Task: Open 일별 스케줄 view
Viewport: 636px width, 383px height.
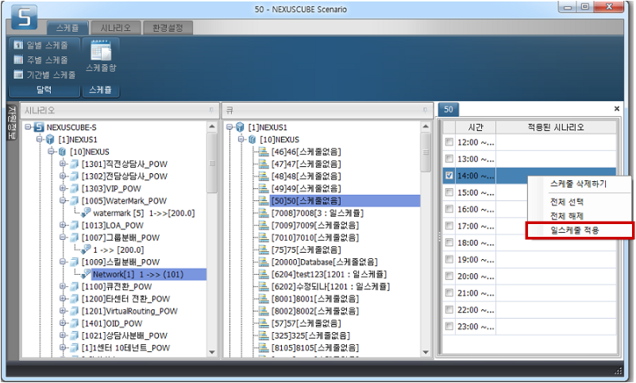Action: [41, 45]
